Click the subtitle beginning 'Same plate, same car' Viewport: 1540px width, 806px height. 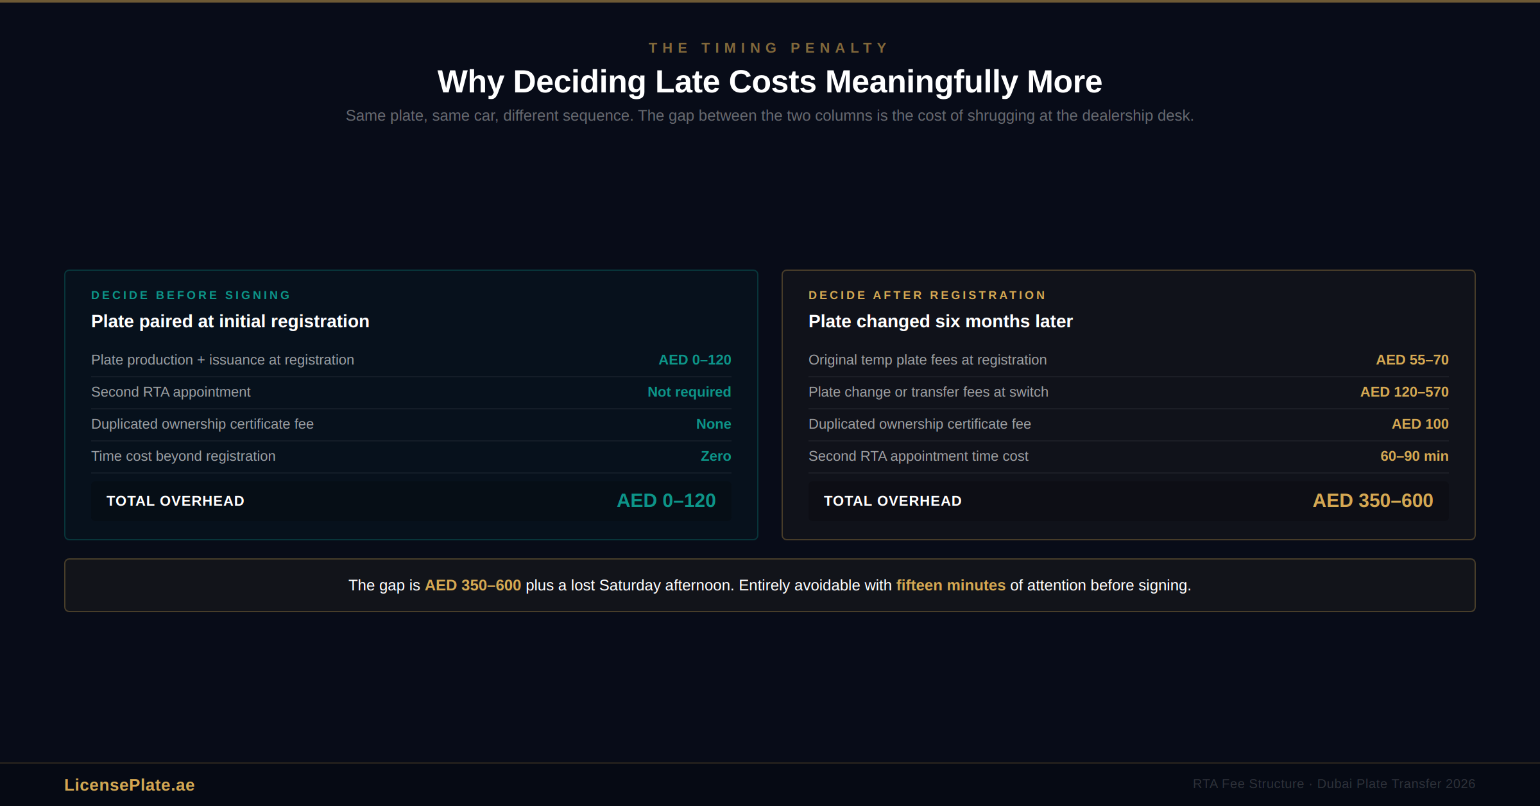[x=769, y=116]
